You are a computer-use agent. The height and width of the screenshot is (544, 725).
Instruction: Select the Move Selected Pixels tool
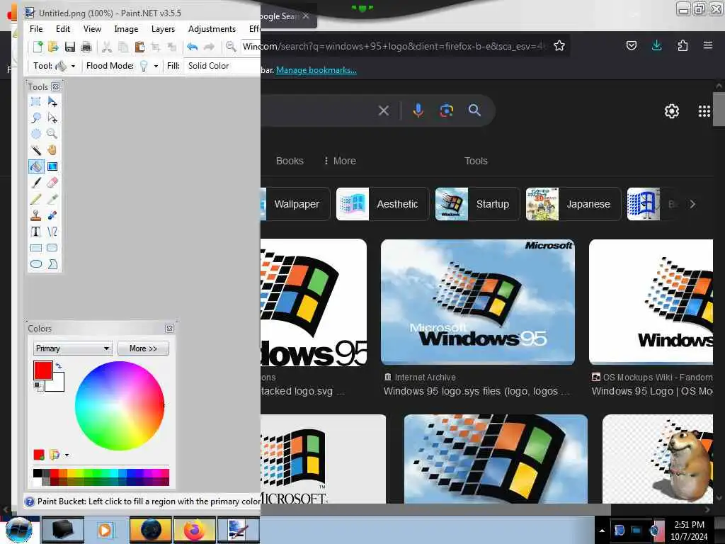pyautogui.click(x=52, y=101)
